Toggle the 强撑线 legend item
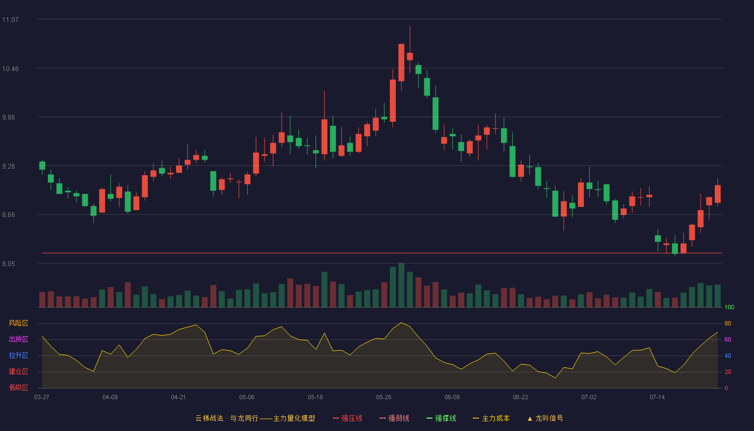Image resolution: width=754 pixels, height=431 pixels. pos(441,418)
